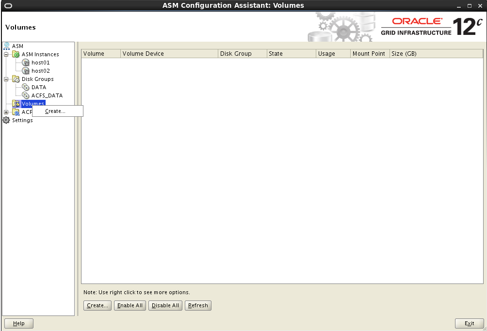Viewport: 487px width, 331px height.
Task: Select ASM Instances in the tree
Action: pyautogui.click(x=40, y=54)
